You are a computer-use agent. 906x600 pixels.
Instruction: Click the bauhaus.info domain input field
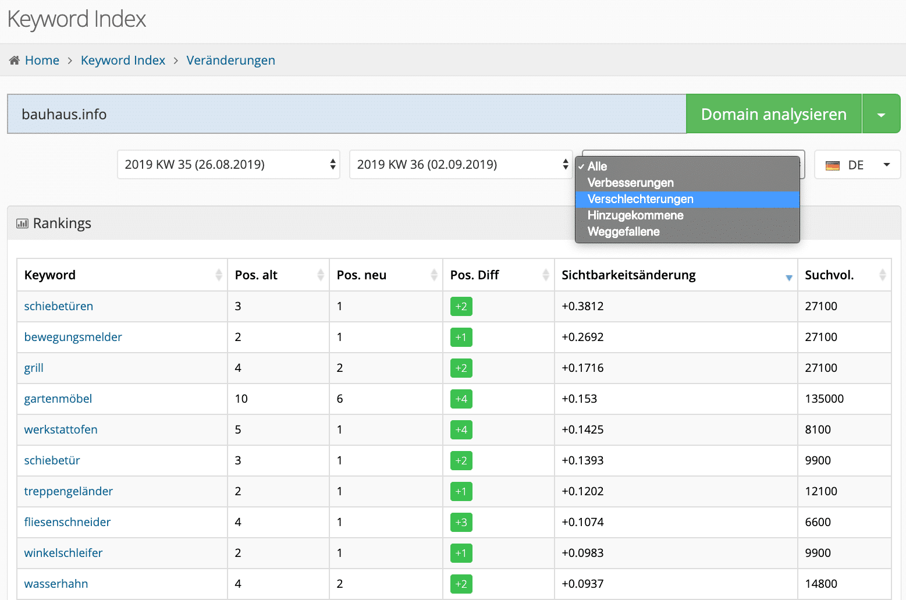click(347, 114)
